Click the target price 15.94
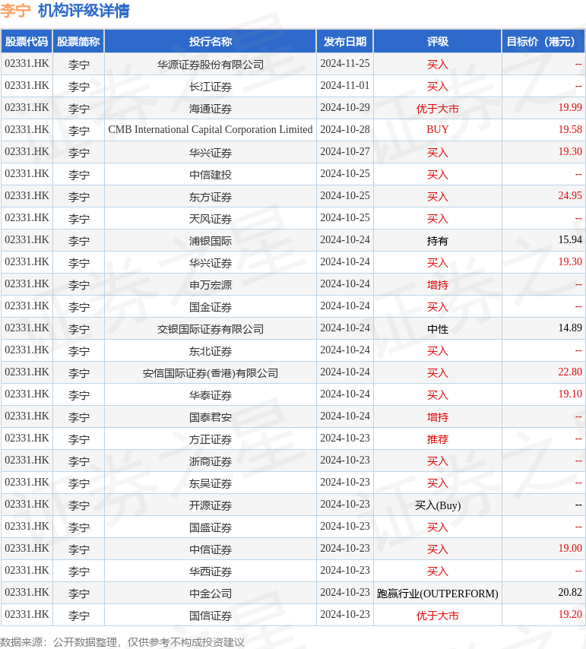Screen dimensions: 586x649 tap(570, 239)
